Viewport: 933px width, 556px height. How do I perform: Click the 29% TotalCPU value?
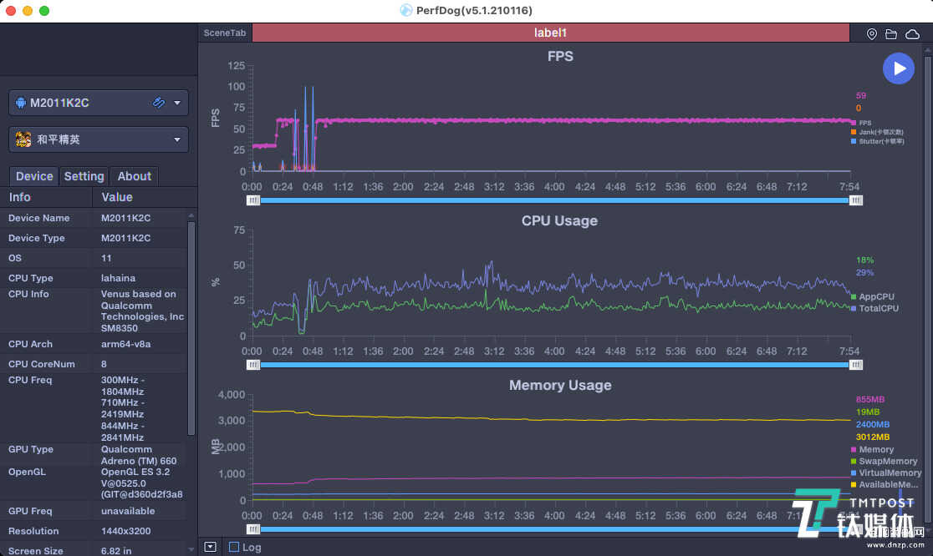864,273
